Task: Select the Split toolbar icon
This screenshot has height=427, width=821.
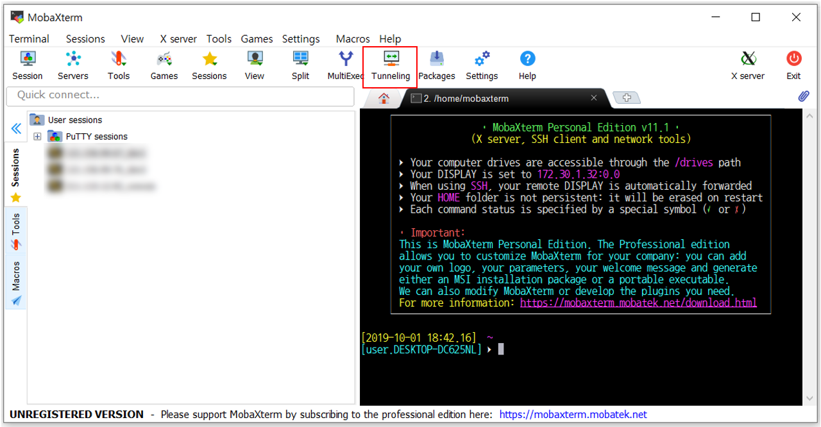Action: pos(300,66)
